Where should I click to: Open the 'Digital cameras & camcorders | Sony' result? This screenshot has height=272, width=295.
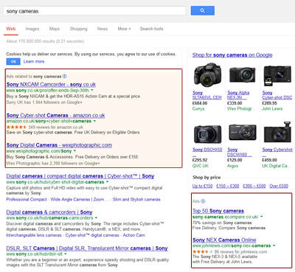pyautogui.click(x=49, y=212)
